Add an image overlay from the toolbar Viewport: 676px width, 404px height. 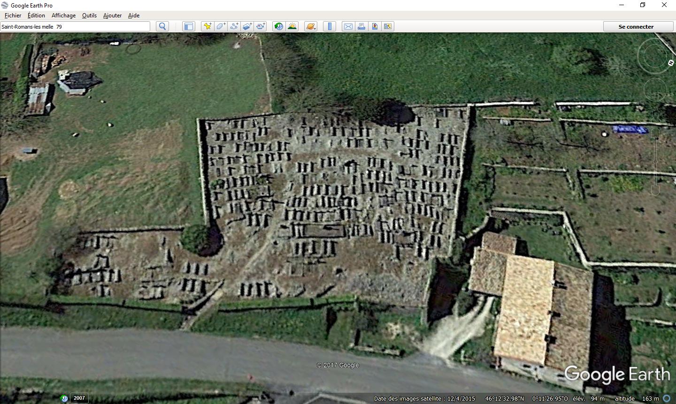tap(247, 26)
